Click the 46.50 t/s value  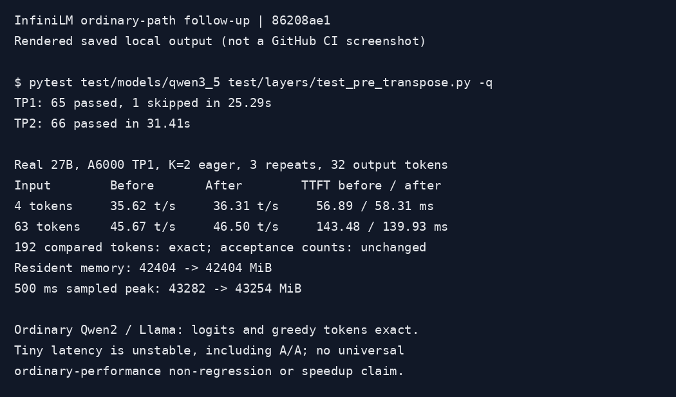point(246,227)
